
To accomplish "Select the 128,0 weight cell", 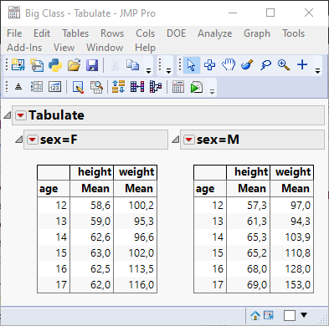I will [292, 269].
